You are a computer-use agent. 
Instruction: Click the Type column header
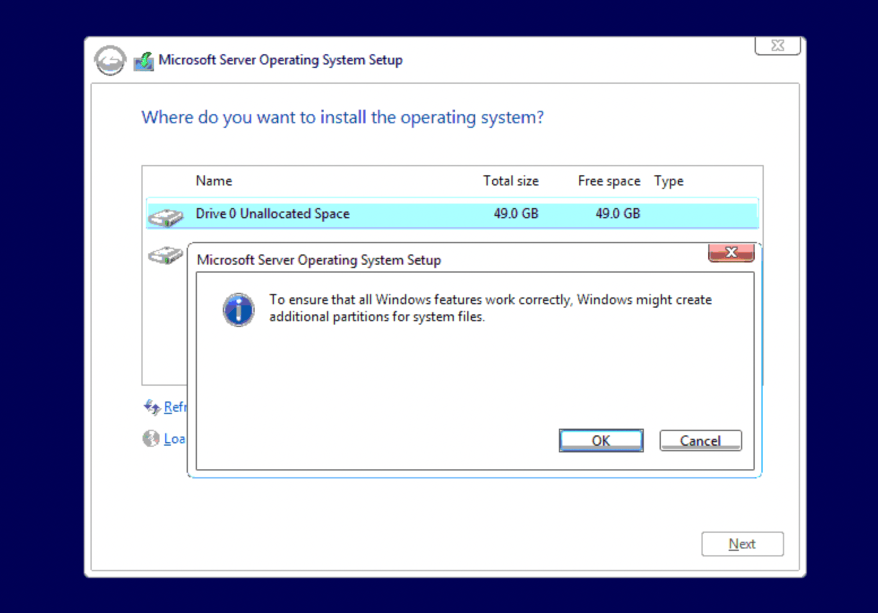[669, 181]
